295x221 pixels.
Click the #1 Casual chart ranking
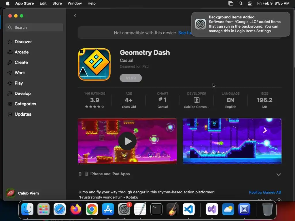tap(163, 100)
